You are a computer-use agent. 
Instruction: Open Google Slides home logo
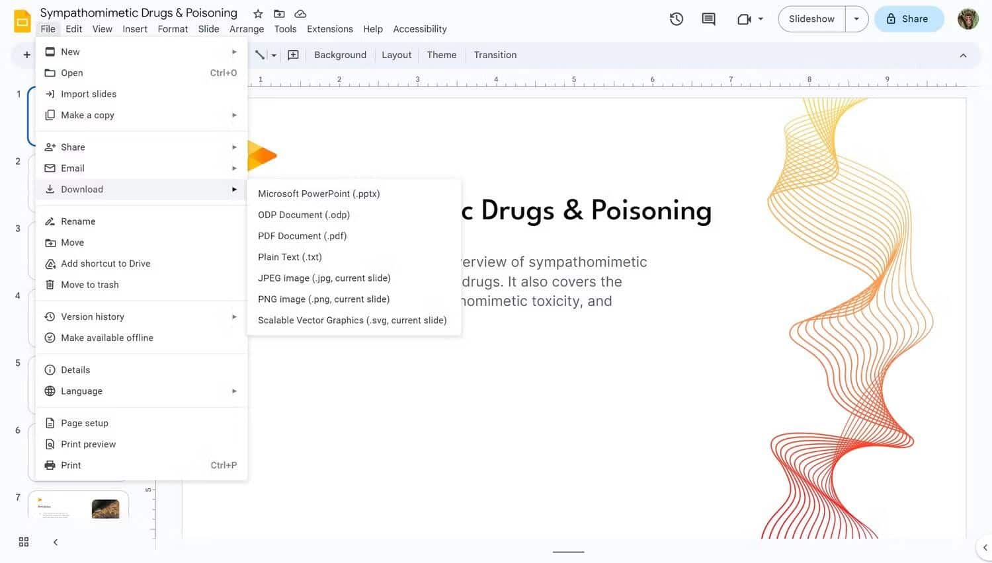pyautogui.click(x=22, y=20)
